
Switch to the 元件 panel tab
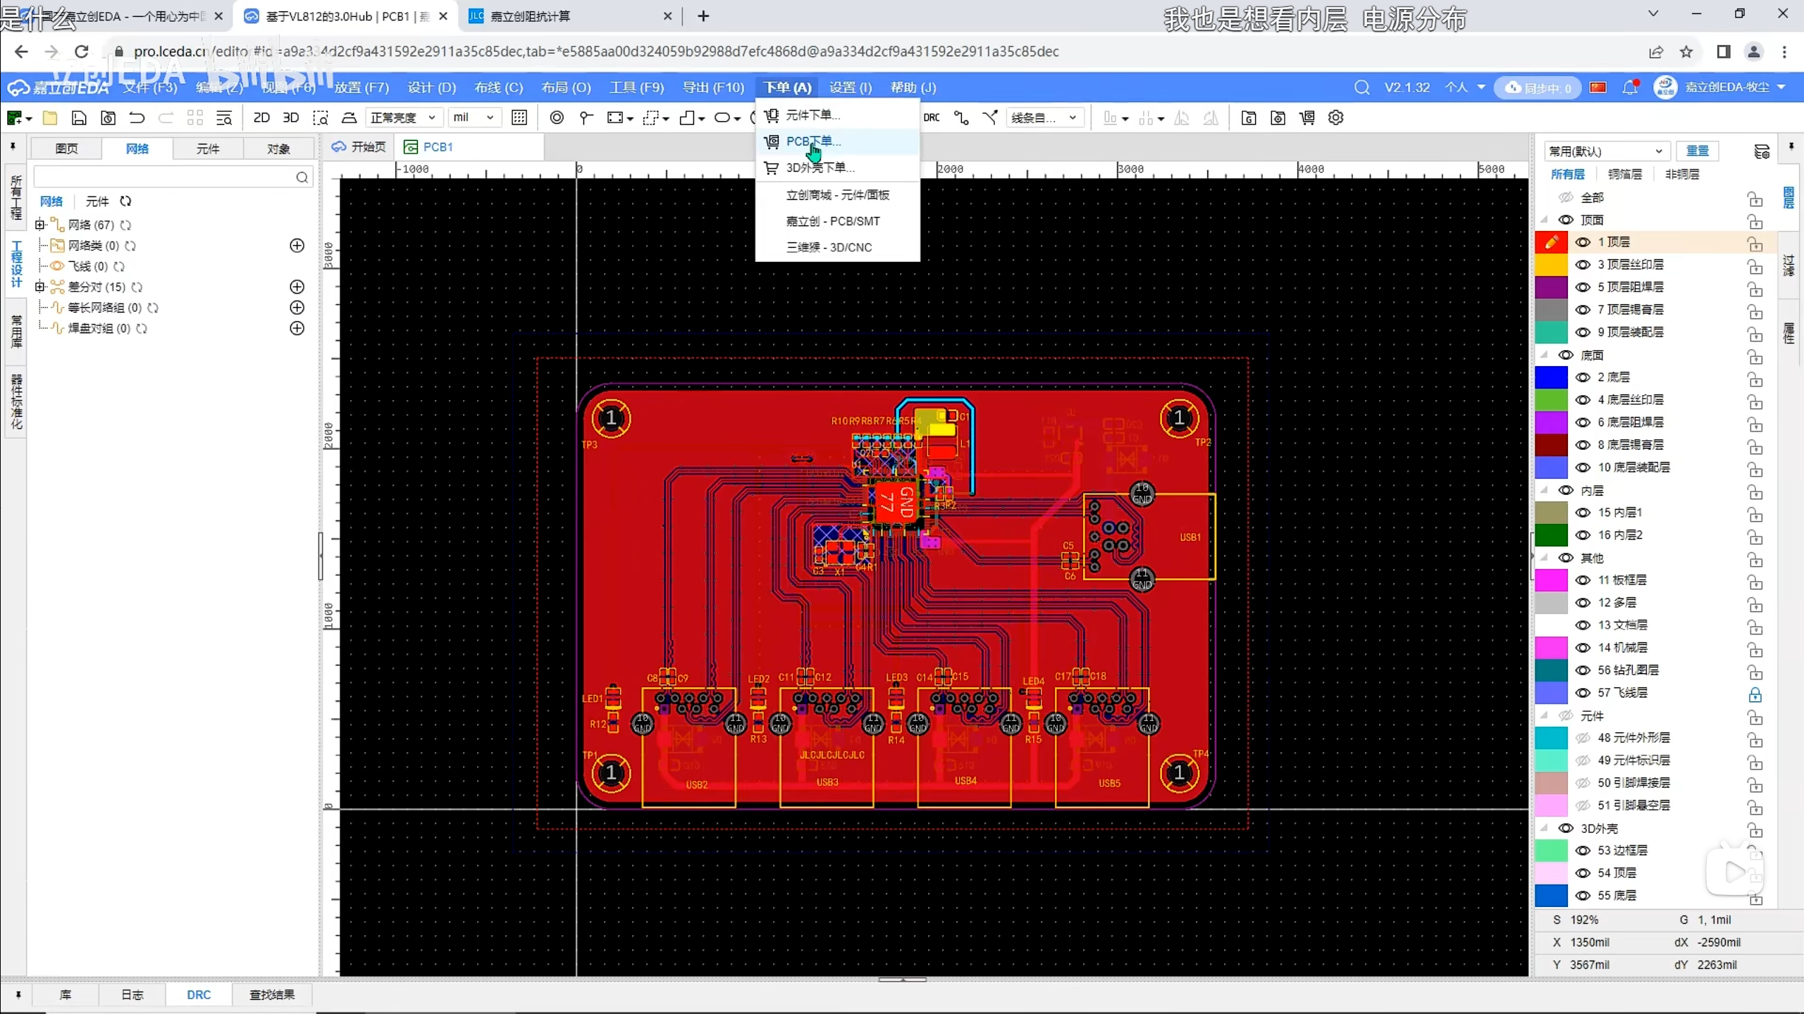click(x=208, y=149)
